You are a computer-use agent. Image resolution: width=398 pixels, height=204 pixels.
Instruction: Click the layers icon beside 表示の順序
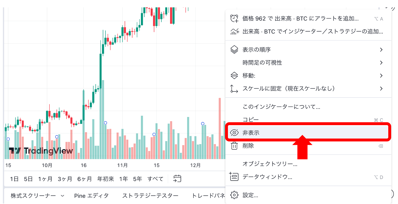pos(234,50)
